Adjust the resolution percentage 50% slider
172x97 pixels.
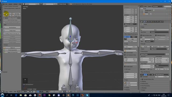[x=147, y=62]
